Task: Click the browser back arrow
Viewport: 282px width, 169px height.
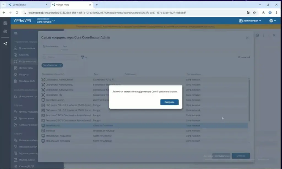Action: 4,13
